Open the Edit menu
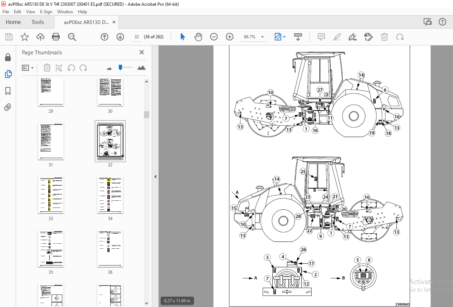Screen dimensions: 453x307 tap(18, 11)
